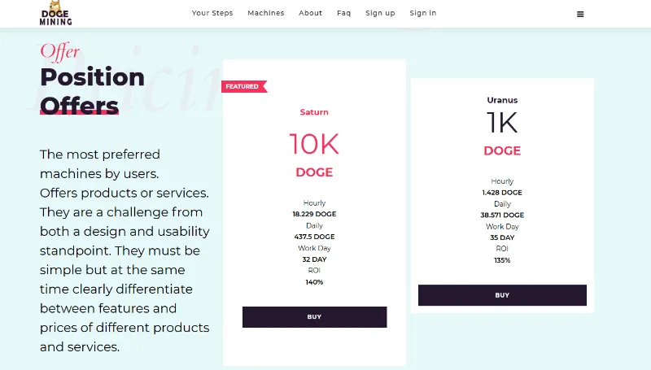The width and height of the screenshot is (651, 370).
Task: Go to Machines section
Action: (266, 13)
